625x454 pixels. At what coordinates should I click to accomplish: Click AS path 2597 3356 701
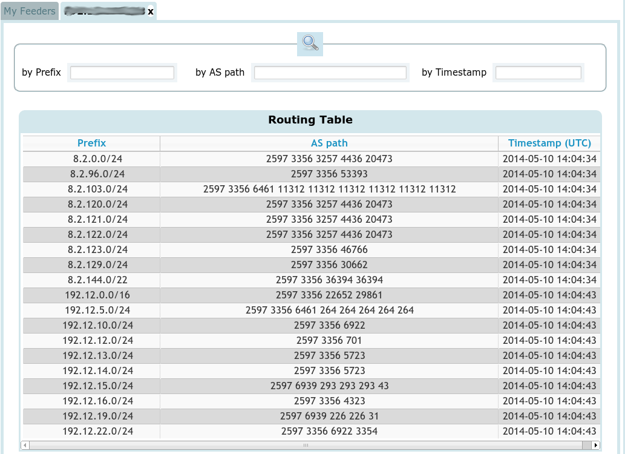pos(329,341)
